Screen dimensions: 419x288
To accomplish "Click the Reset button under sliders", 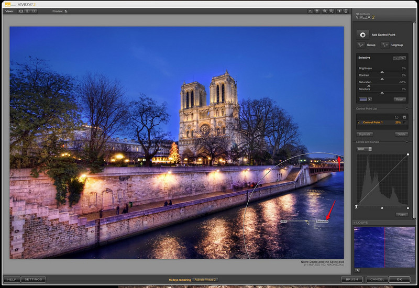I will (x=400, y=99).
